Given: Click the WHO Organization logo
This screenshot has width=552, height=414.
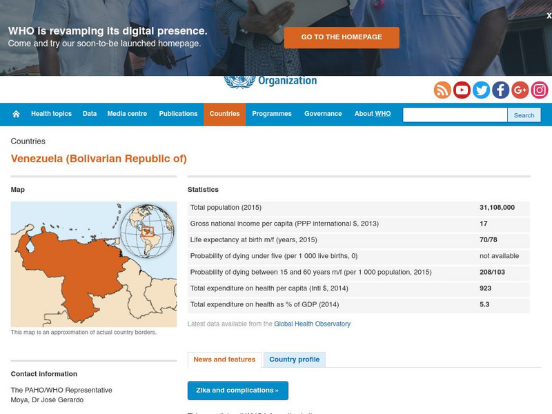Looking at the screenshot, I should [270, 81].
